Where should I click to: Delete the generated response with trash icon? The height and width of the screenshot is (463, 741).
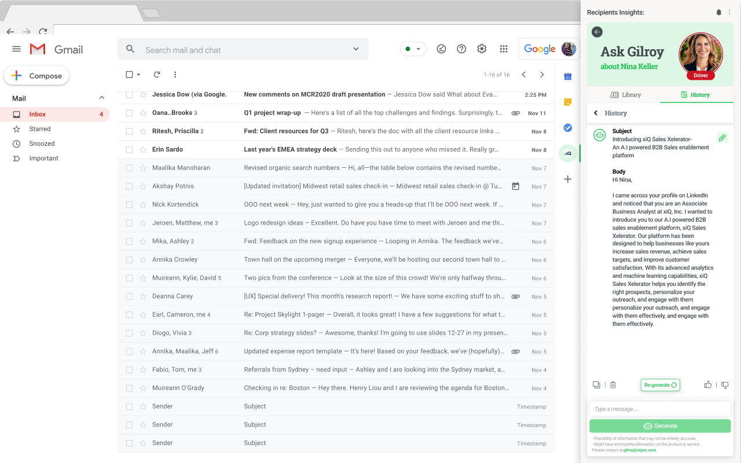(x=613, y=385)
